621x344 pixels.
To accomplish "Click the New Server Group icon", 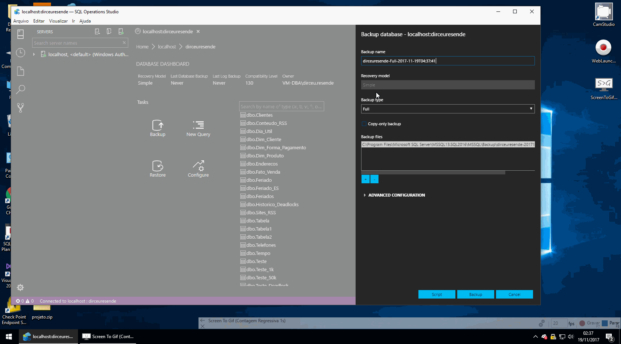I will click(x=109, y=32).
